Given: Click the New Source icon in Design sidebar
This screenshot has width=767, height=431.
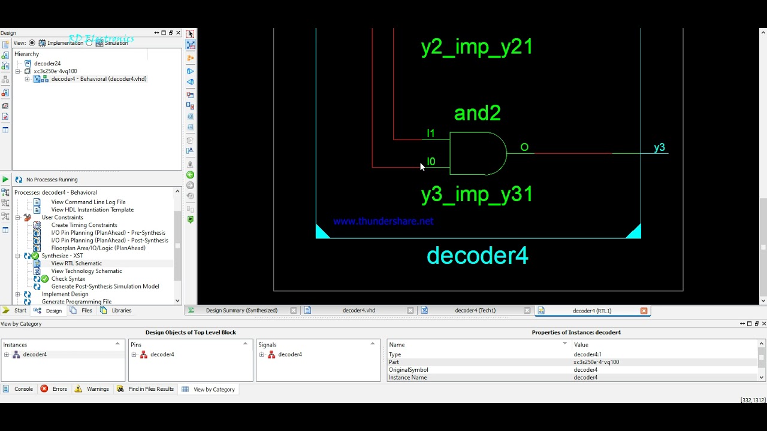Looking at the screenshot, I should [x=5, y=45].
